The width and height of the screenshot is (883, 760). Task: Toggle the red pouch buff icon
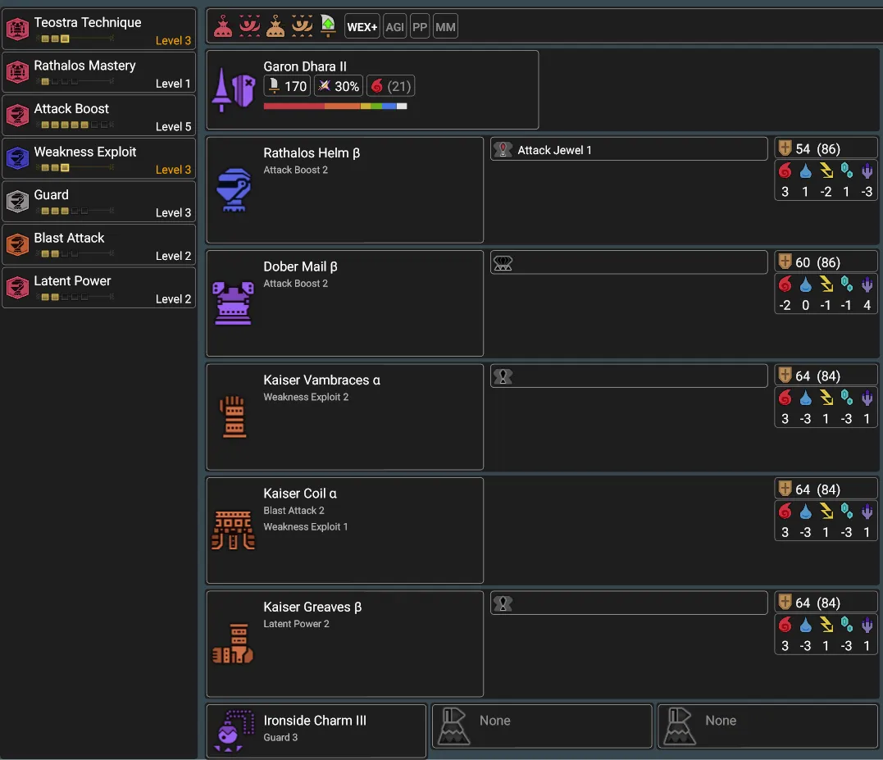223,26
